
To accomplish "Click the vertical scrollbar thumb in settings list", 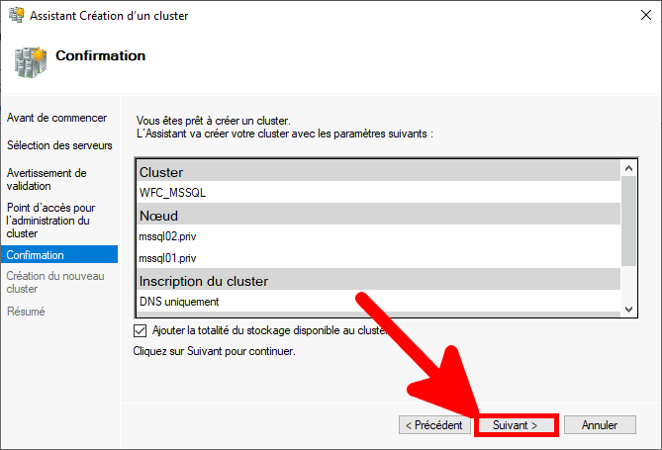I will click(x=628, y=221).
